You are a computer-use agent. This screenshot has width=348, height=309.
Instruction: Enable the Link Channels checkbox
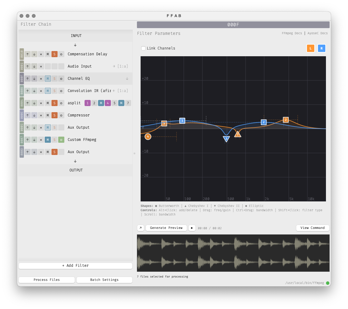pyautogui.click(x=143, y=48)
